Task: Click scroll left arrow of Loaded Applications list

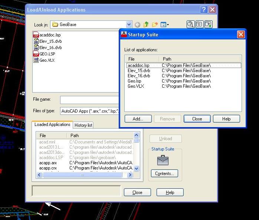Action: click(39, 175)
